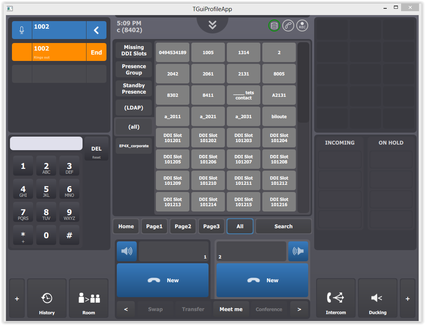The height and width of the screenshot is (325, 425).
Task: Toggle the speaker icon on line 2
Action: click(298, 251)
